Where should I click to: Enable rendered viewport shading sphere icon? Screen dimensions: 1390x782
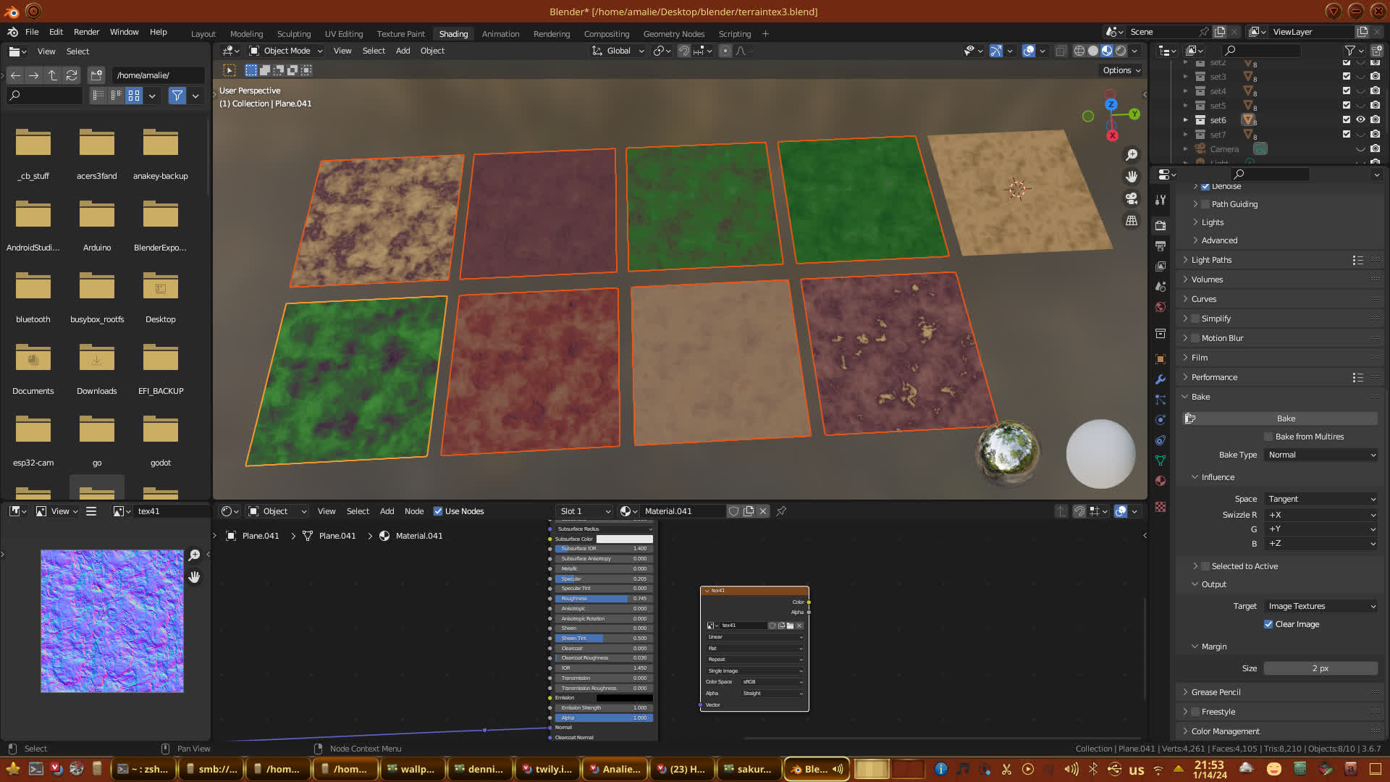[x=1121, y=51]
